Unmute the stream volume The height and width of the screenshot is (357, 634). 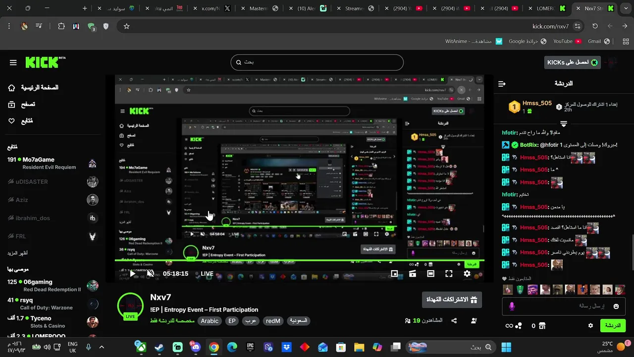(x=151, y=274)
